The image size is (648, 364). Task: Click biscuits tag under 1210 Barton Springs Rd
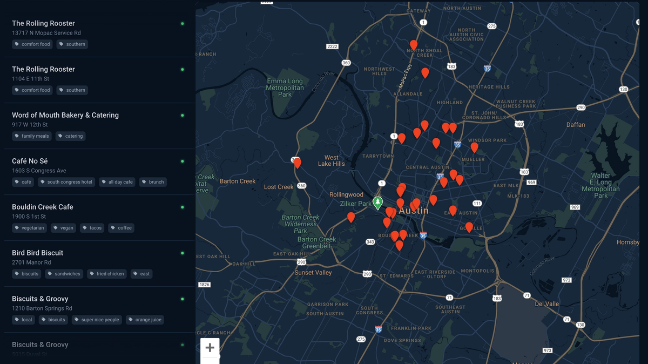(53, 320)
